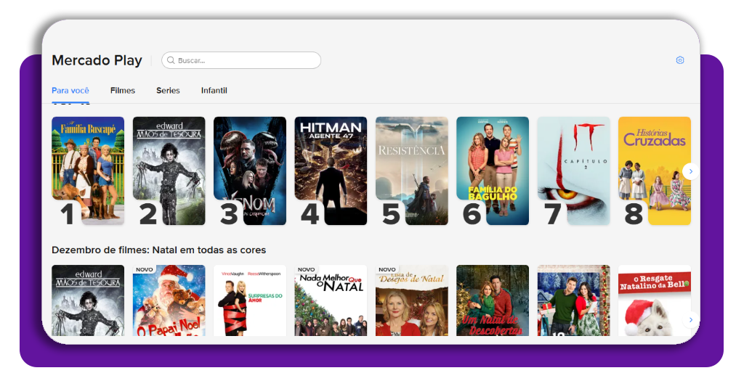This screenshot has height=389, width=744.
Task: Advance the top ranking carousel arrow
Action: 691,171
